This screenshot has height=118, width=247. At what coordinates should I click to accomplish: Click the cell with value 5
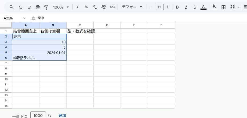(x=39, y=47)
